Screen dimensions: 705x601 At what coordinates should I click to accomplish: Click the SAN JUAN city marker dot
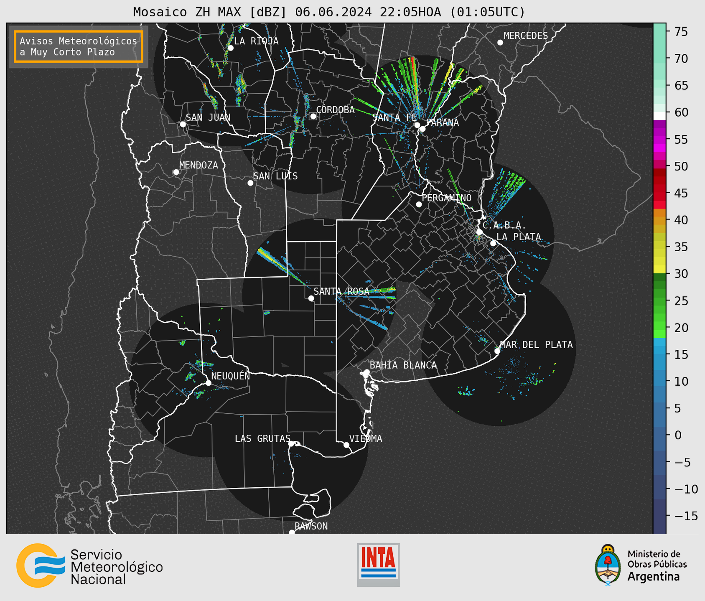click(183, 124)
